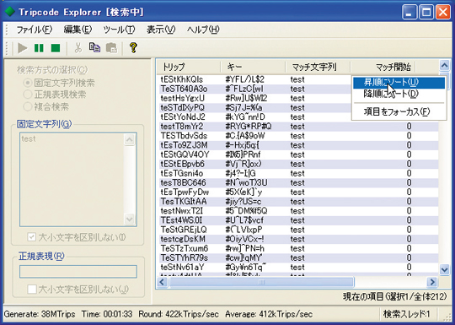Screen dimensions: 455x325
Task: Click status text Average: 412kTrips/sec
Action: point(269,314)
